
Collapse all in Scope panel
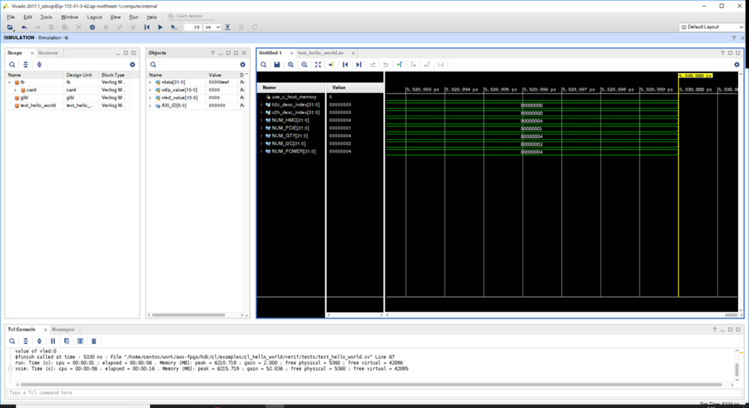pos(26,64)
